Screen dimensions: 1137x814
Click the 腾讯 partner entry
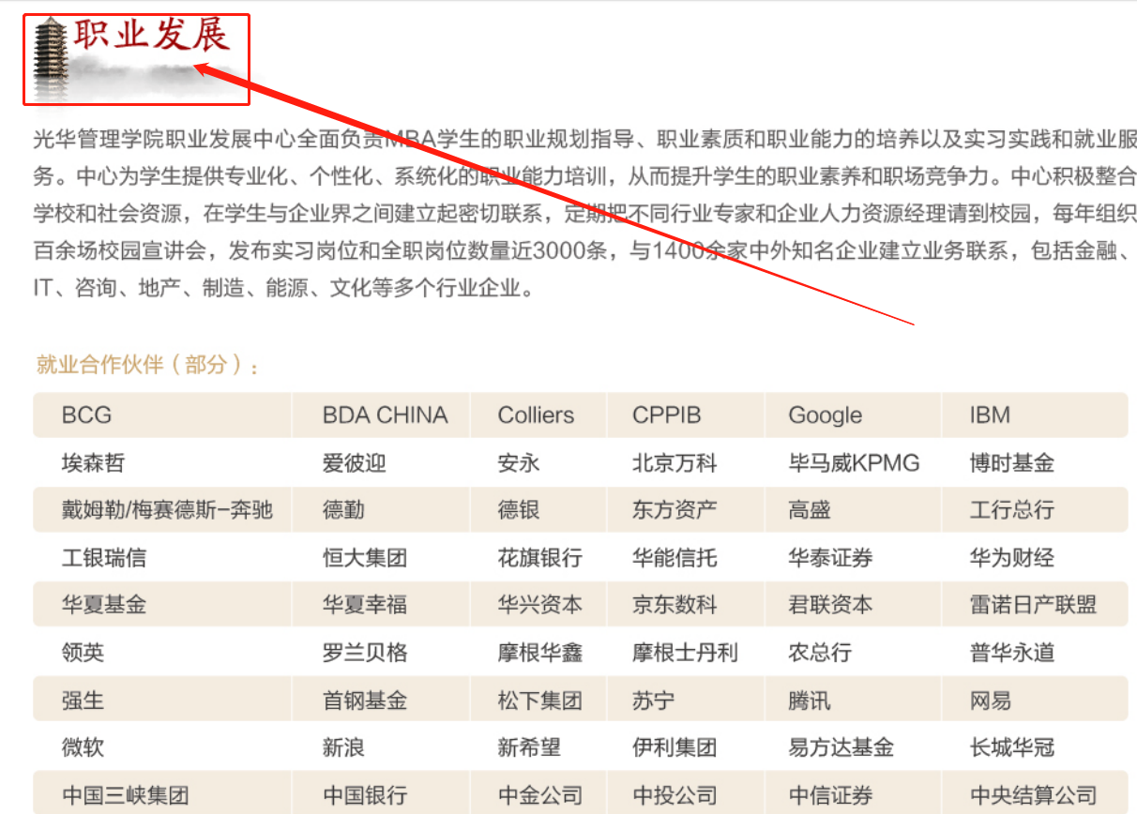(x=810, y=701)
